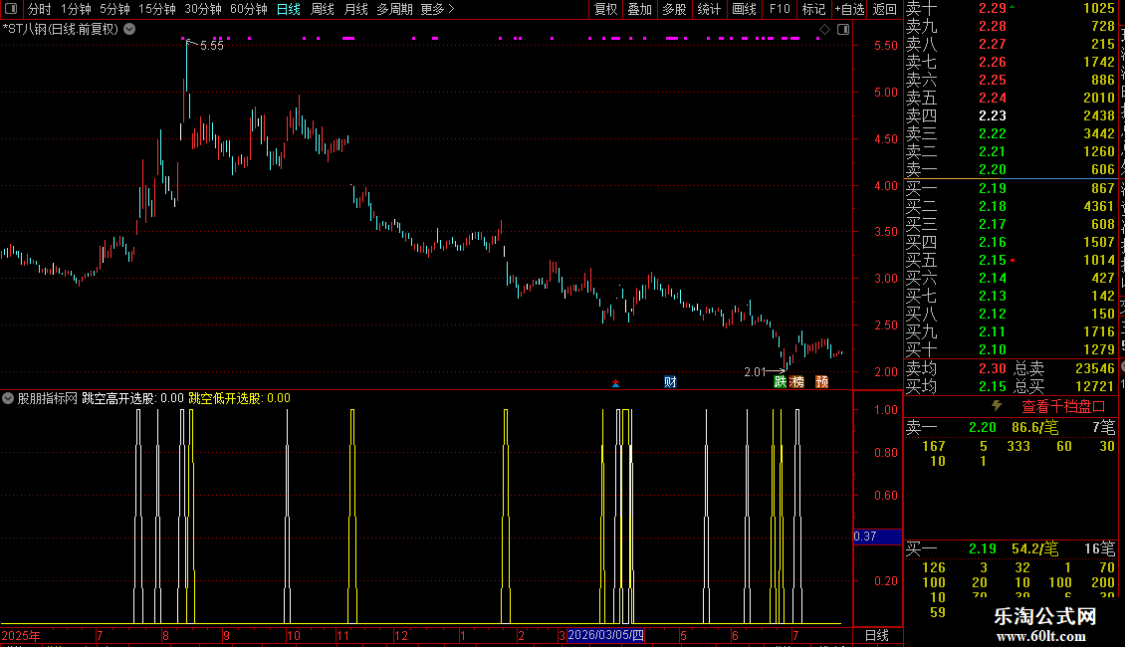Click the 榜 marker on chart
Viewport: 1125px width, 647px height.
pos(797,381)
